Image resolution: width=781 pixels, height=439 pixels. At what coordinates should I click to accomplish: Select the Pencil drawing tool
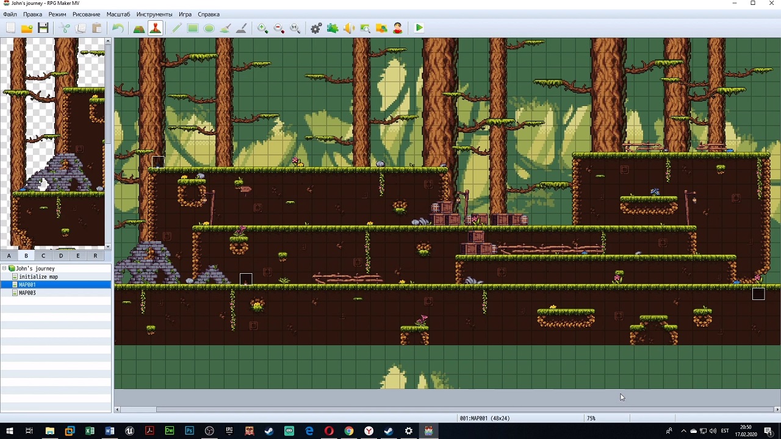(176, 28)
